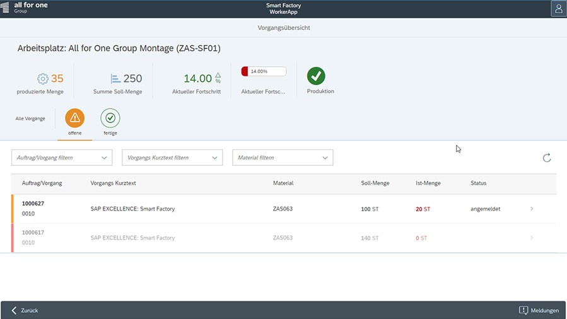Select the offene tab with warning icon
Image resolution: width=567 pixels, height=319 pixels.
[x=74, y=119]
